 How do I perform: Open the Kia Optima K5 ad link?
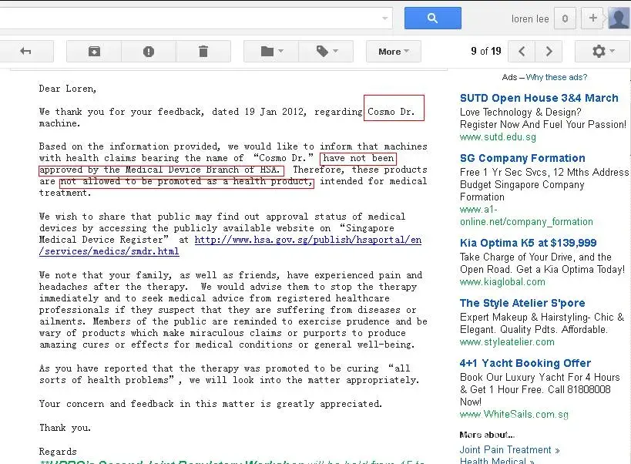click(528, 243)
